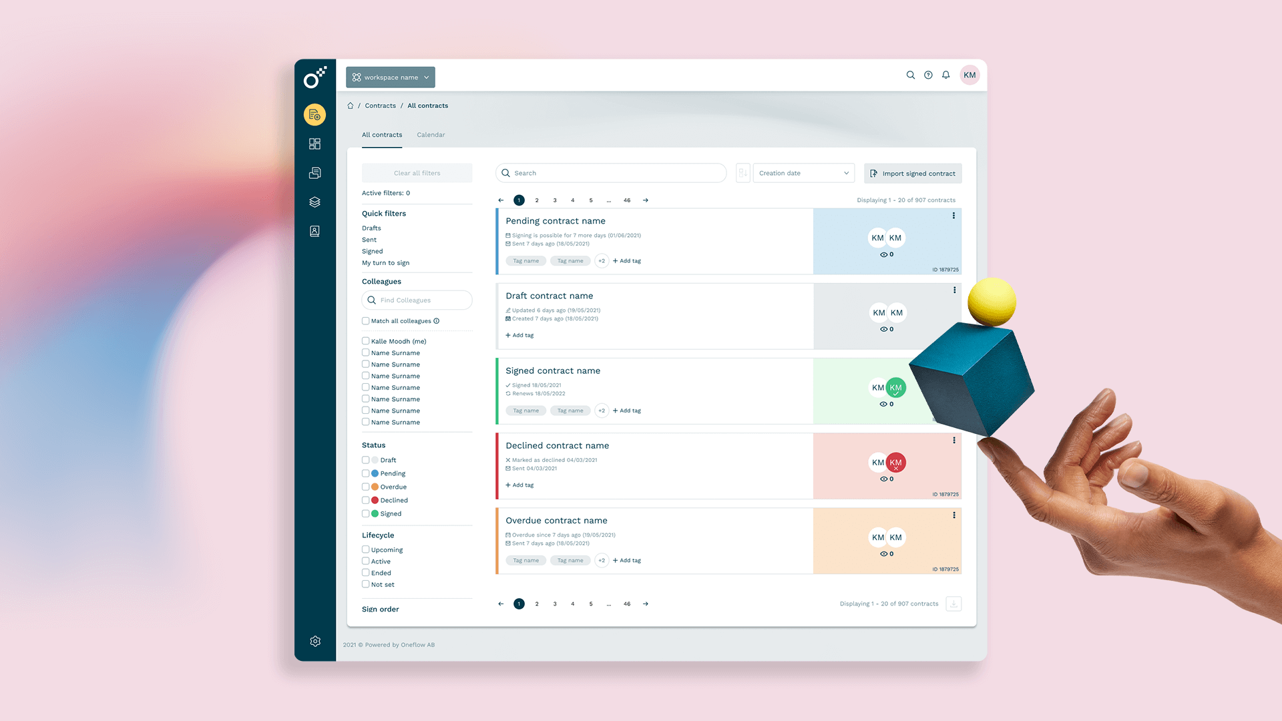
Task: Click the document/templates icon in sidebar
Action: pos(314,172)
